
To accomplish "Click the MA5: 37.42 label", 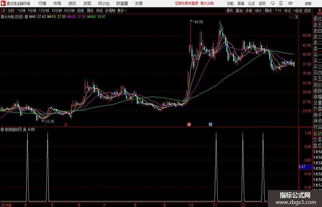I will pos(37,17).
